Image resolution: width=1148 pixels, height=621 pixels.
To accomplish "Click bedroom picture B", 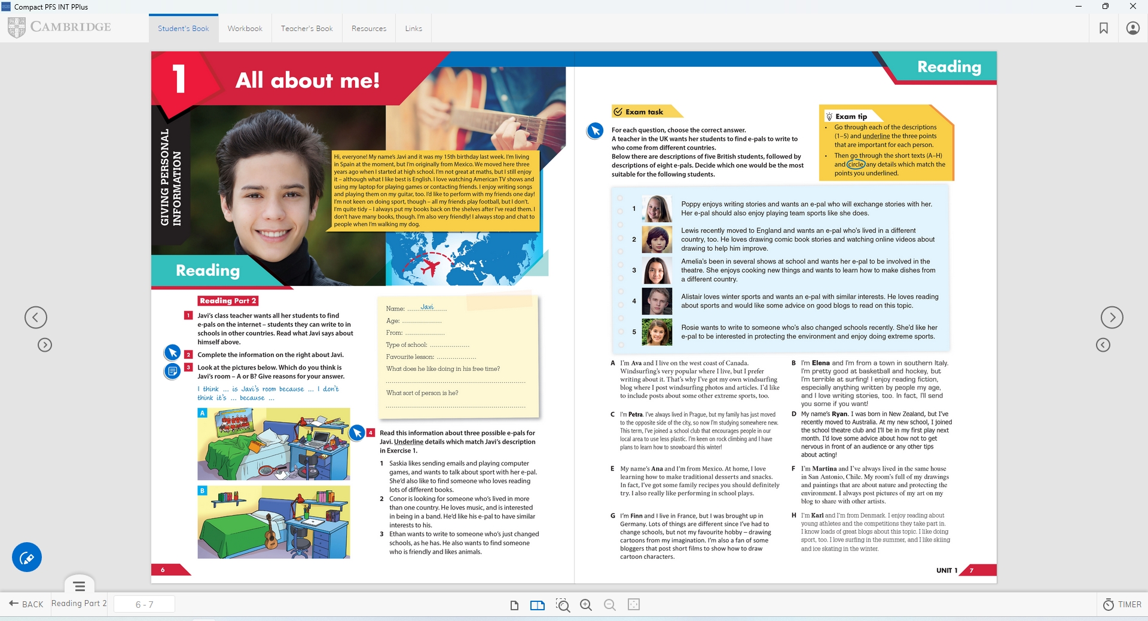I will (274, 522).
